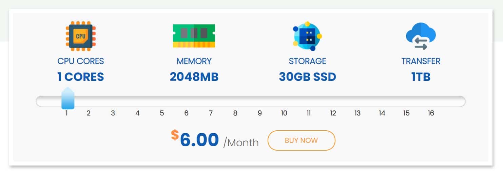Select tick mark 16 at slider end

click(x=431, y=113)
